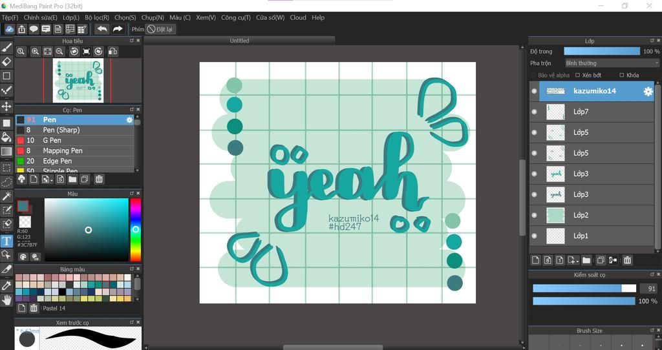Select the Hand pan tool
Screen dimensions: 662x350
pyautogui.click(x=6, y=300)
